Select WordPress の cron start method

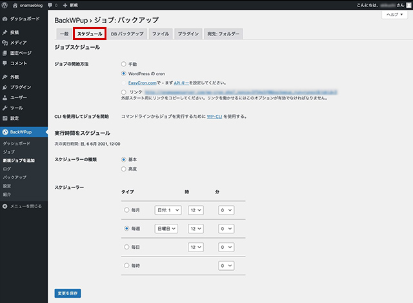click(123, 73)
